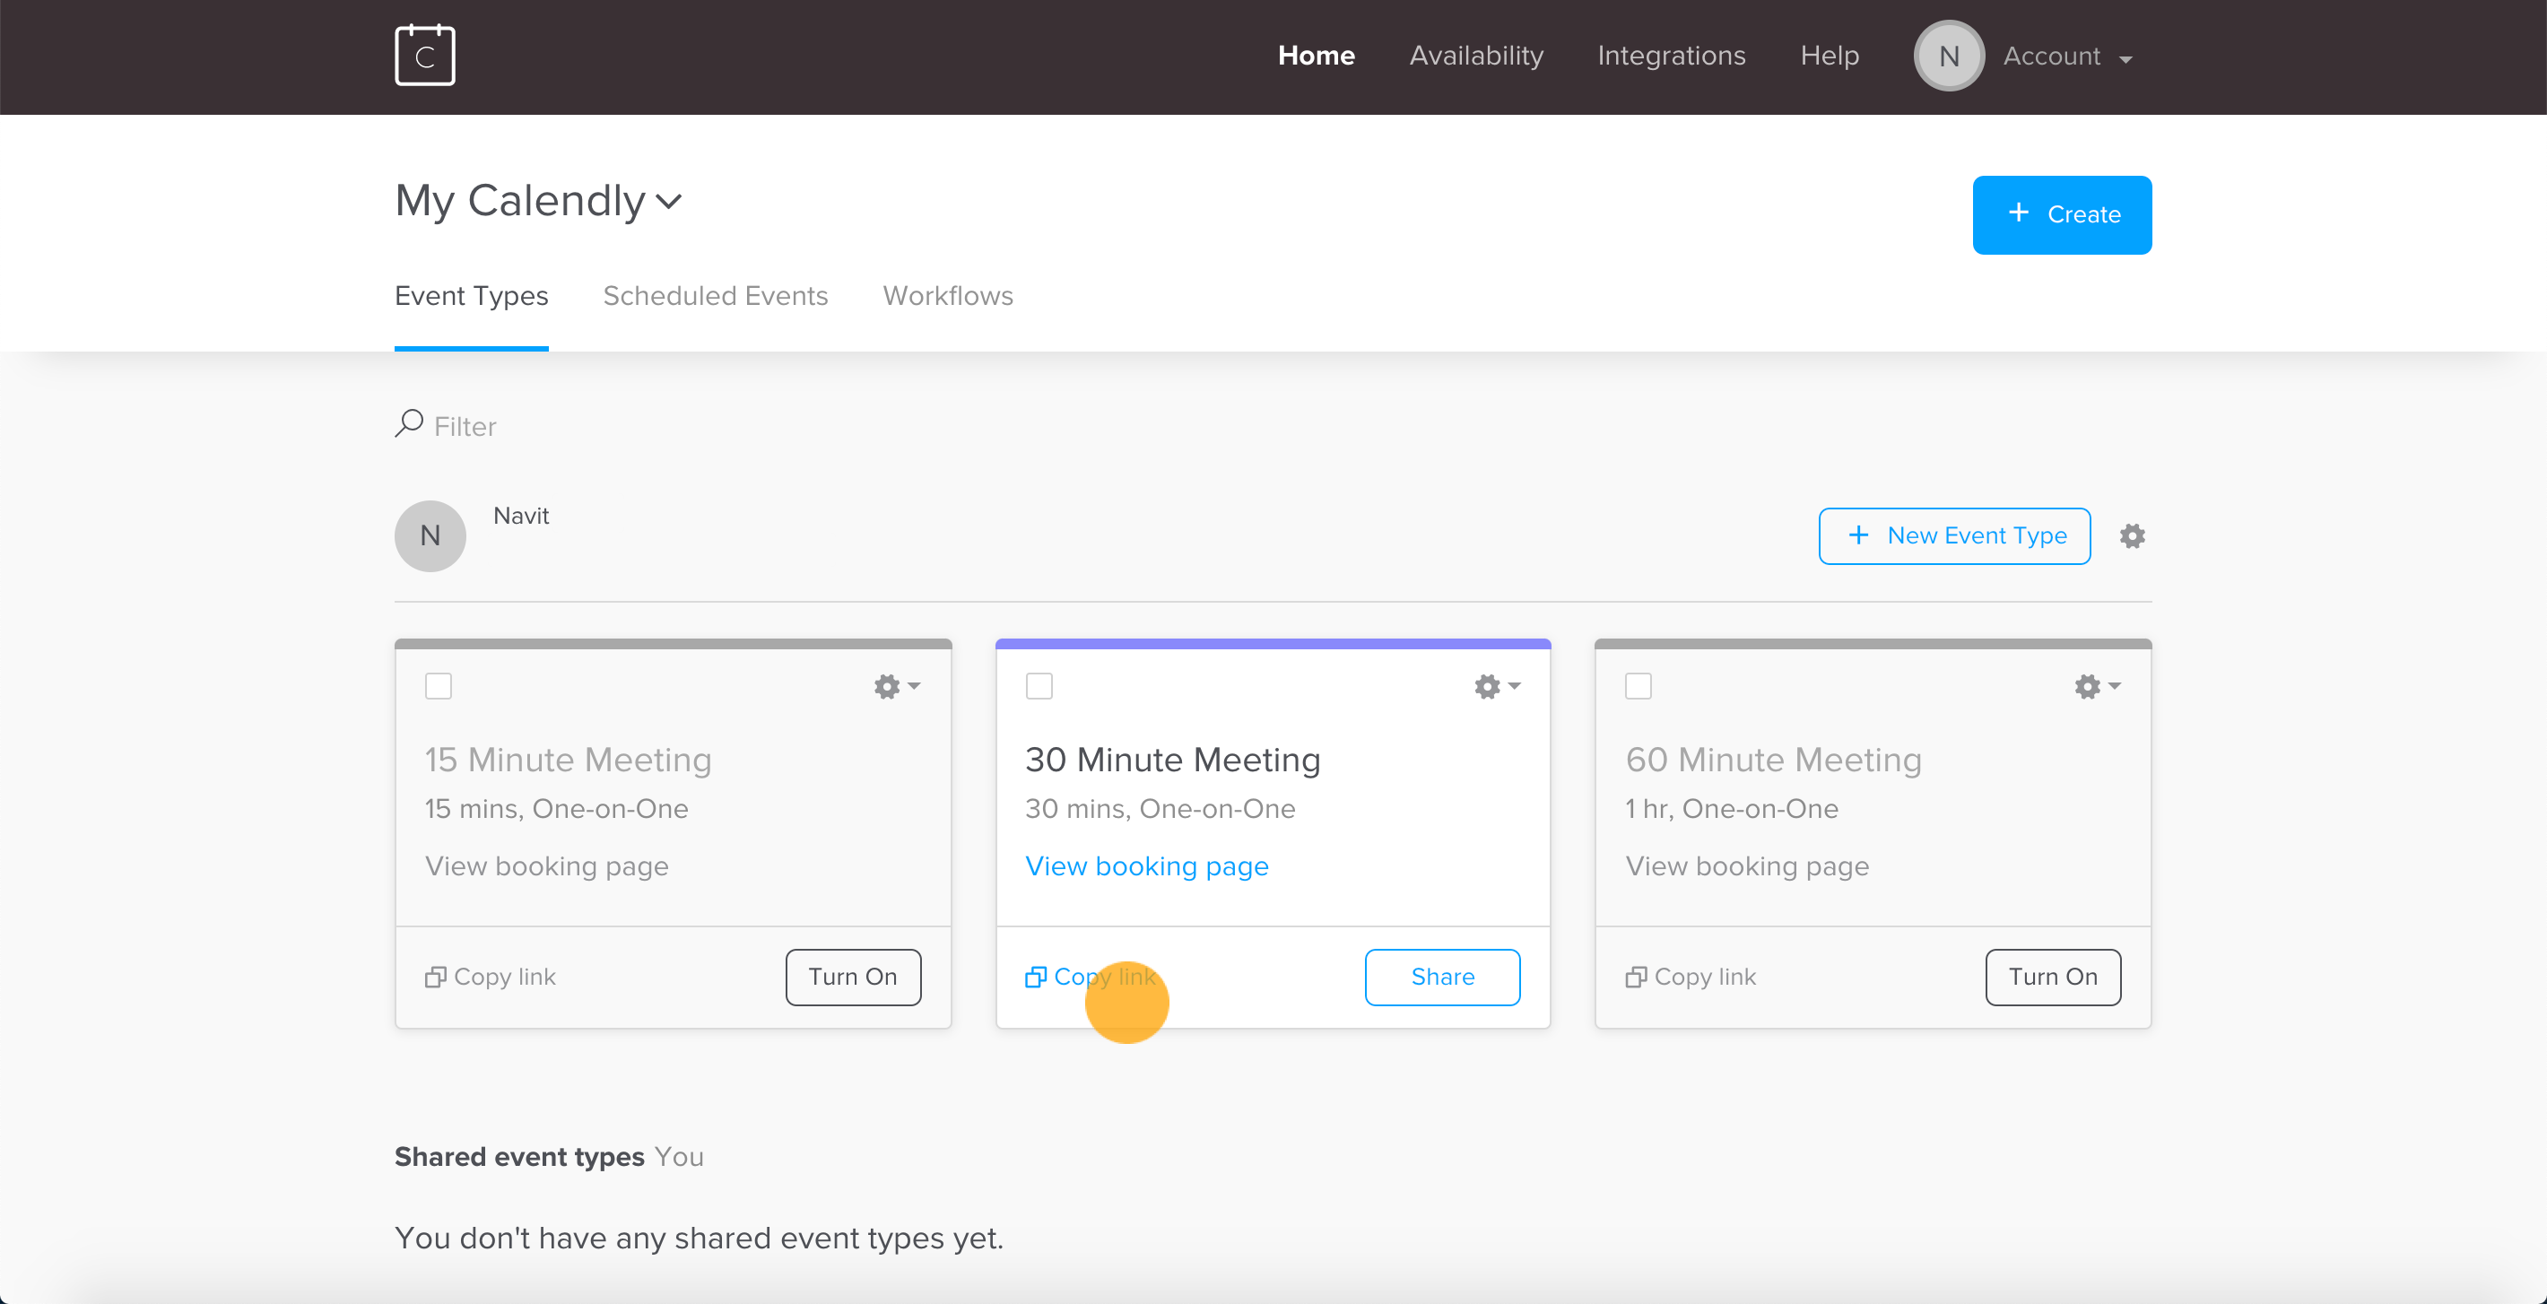This screenshot has height=1304, width=2547.
Task: Click 'You' label beside Shared event types
Action: 679,1157
